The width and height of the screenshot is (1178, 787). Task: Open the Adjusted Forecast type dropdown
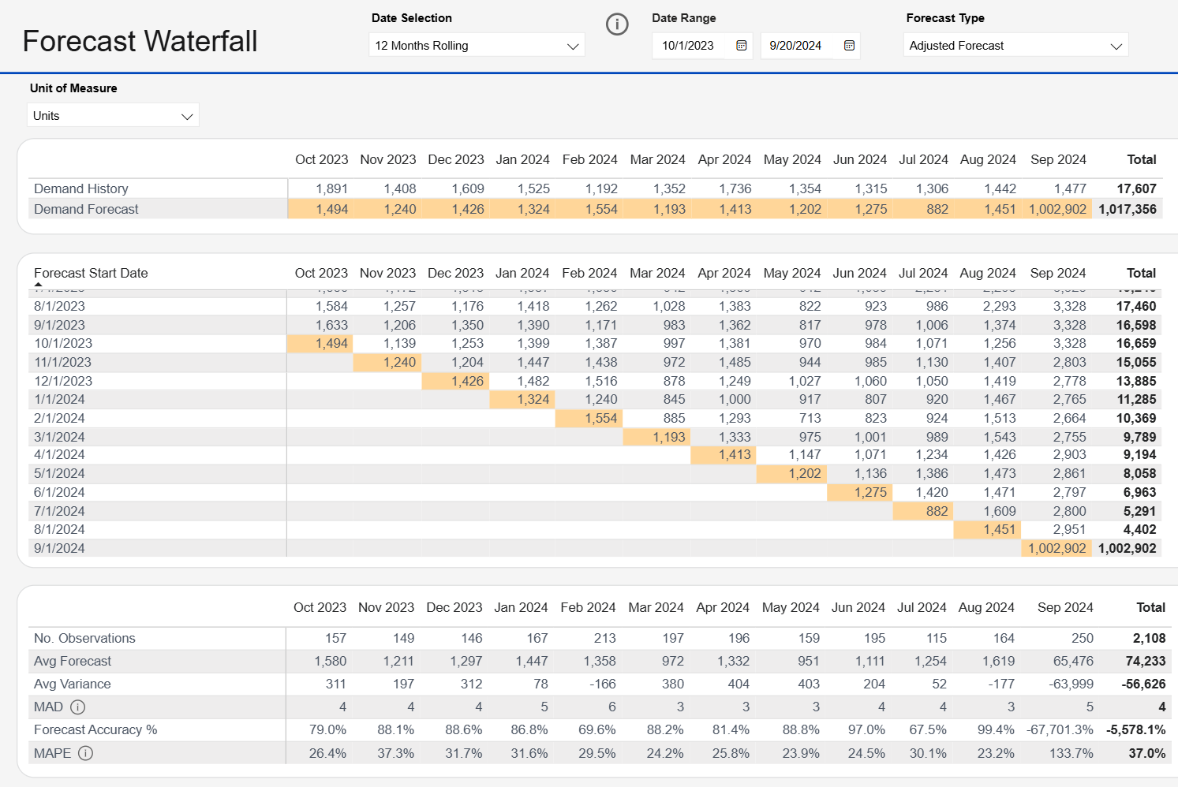[x=1015, y=46]
